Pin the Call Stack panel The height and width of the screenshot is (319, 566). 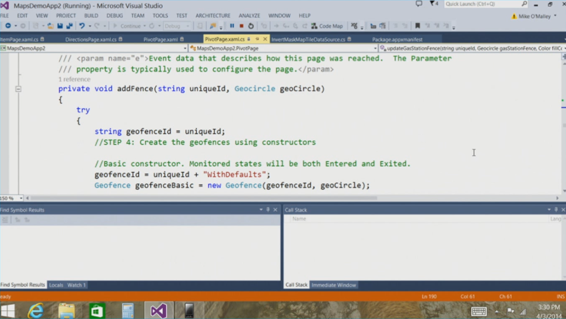[556, 210]
